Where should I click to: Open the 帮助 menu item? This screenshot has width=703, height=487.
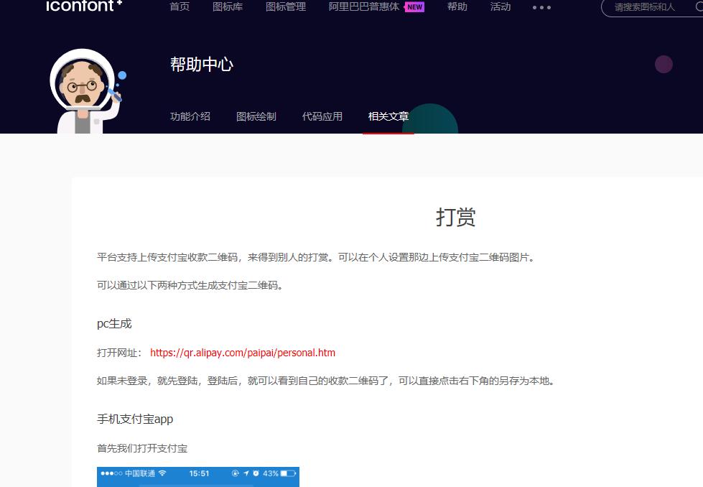tap(457, 6)
